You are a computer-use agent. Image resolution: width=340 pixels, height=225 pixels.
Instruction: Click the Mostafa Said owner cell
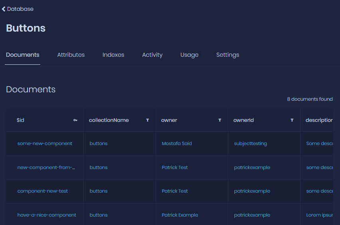click(177, 143)
